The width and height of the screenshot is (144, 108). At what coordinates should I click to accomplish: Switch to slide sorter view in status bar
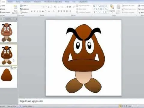pos(122,106)
